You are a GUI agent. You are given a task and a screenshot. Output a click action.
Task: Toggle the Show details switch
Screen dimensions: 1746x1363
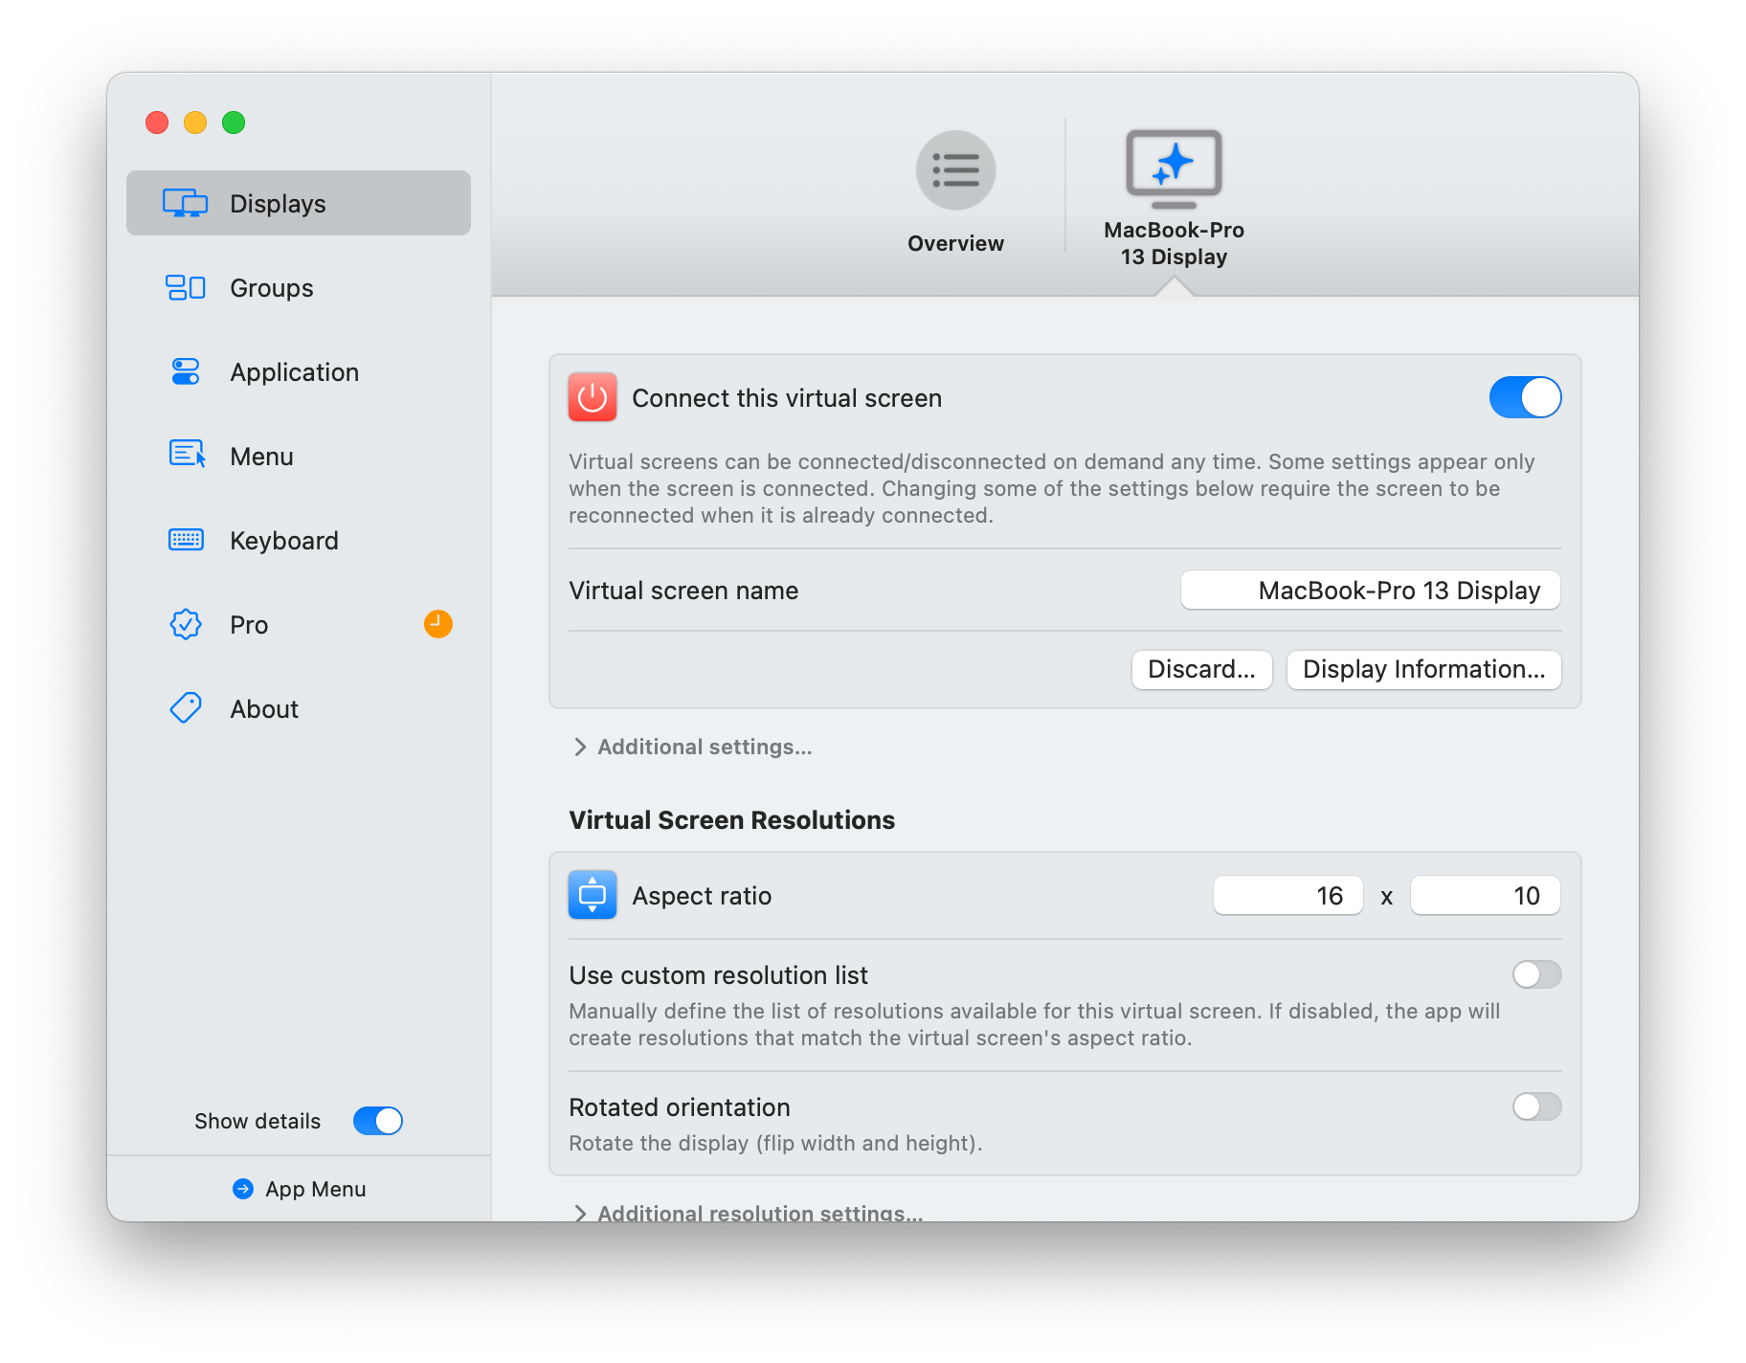pyautogui.click(x=378, y=1121)
